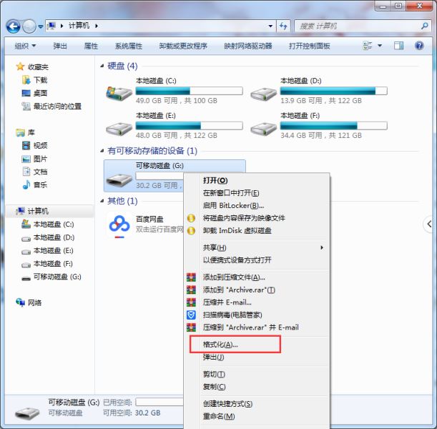The width and height of the screenshot is (437, 429).
Task: Select the 本地磁盘 (F:) drive icon
Action: (264, 129)
